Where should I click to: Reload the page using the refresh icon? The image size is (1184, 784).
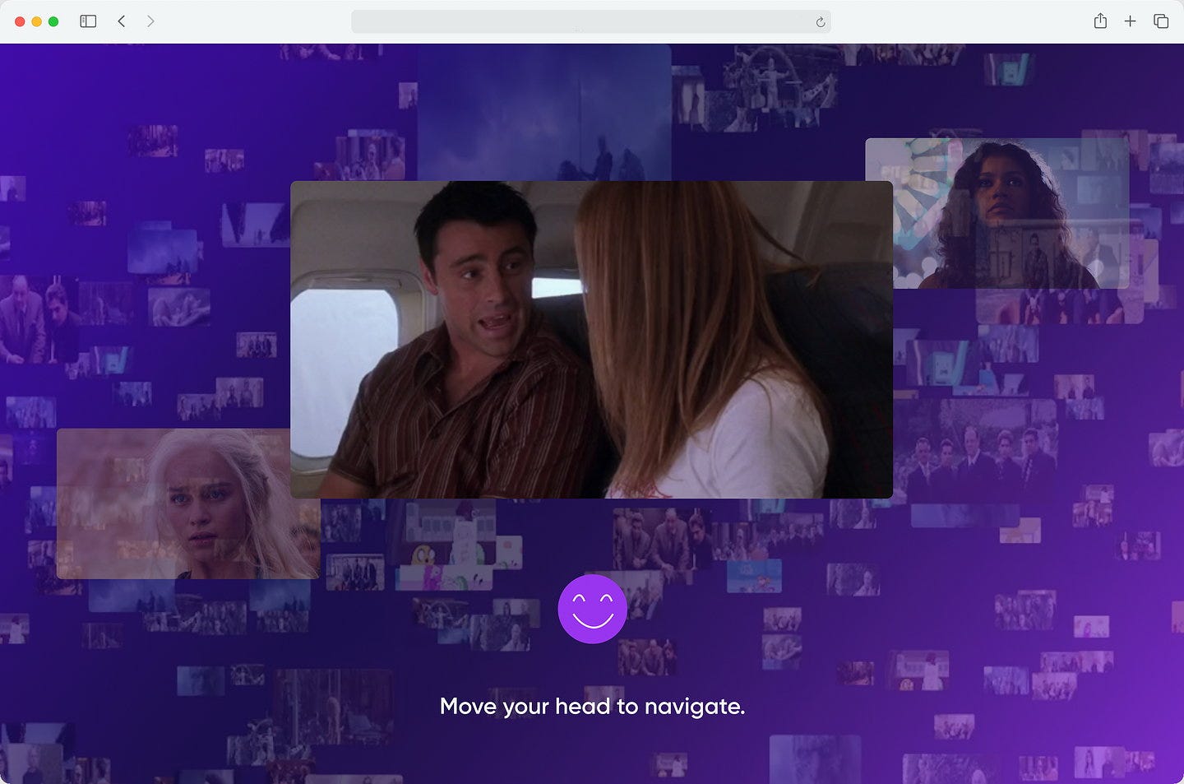[x=820, y=22]
